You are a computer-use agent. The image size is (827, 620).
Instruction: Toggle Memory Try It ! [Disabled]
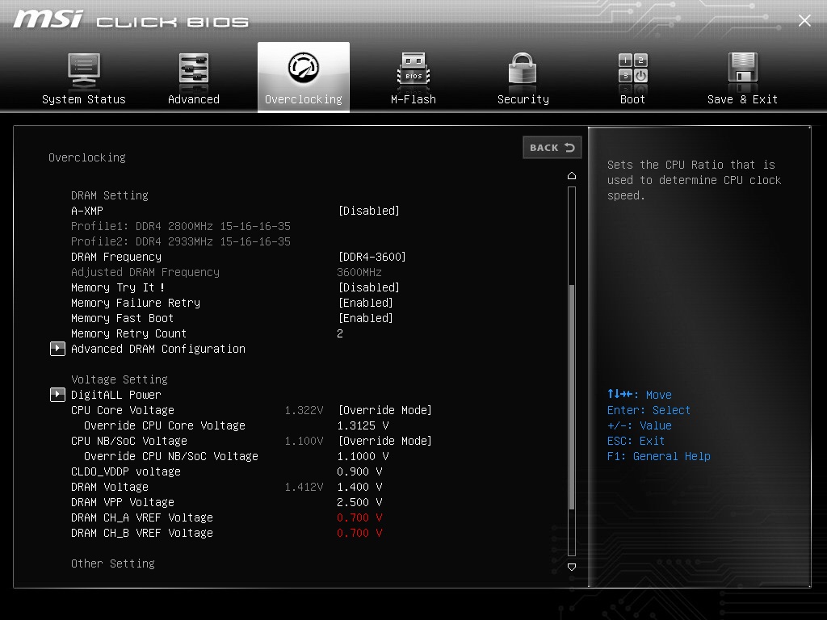click(x=368, y=288)
